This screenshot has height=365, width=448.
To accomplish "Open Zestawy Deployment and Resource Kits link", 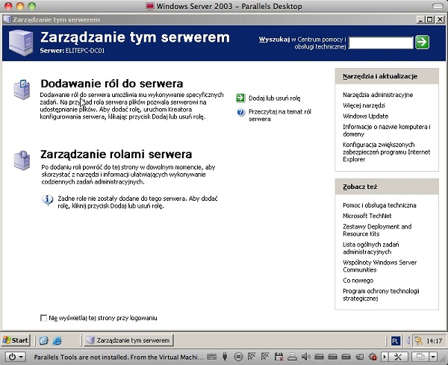I will click(x=377, y=230).
